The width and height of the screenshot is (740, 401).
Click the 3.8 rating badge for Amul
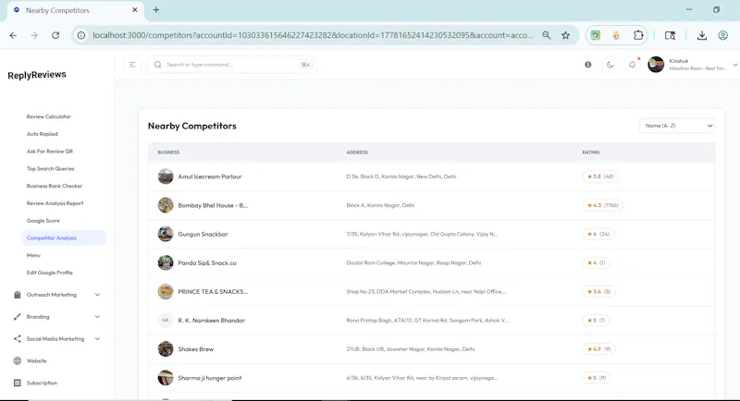coord(600,176)
